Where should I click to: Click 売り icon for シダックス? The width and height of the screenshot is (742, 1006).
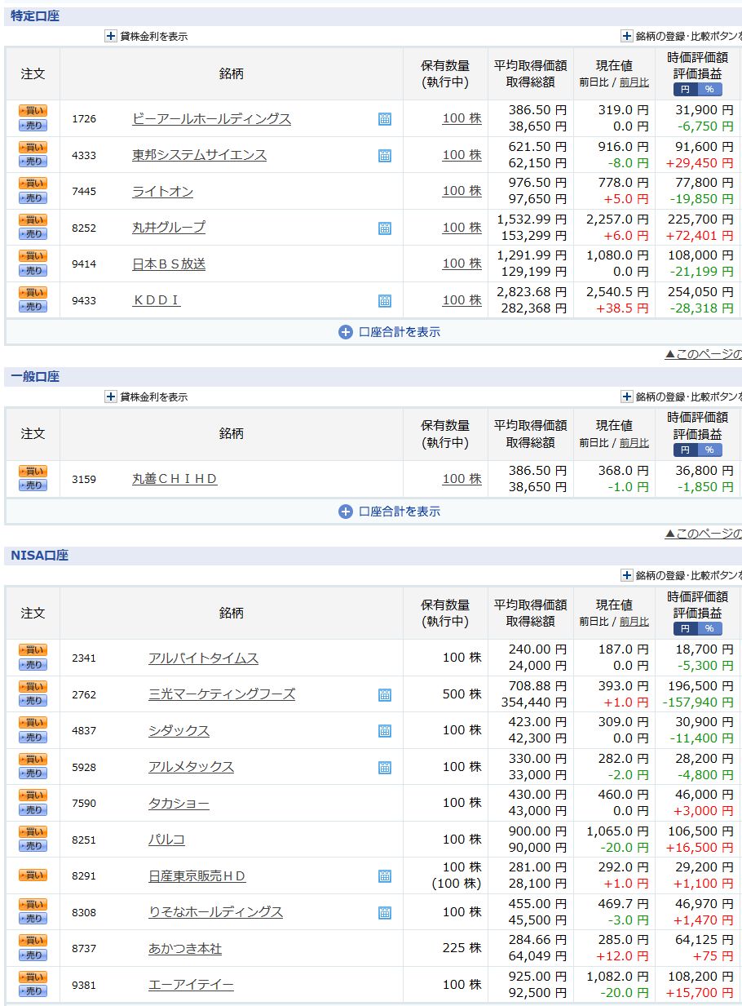[x=33, y=737]
